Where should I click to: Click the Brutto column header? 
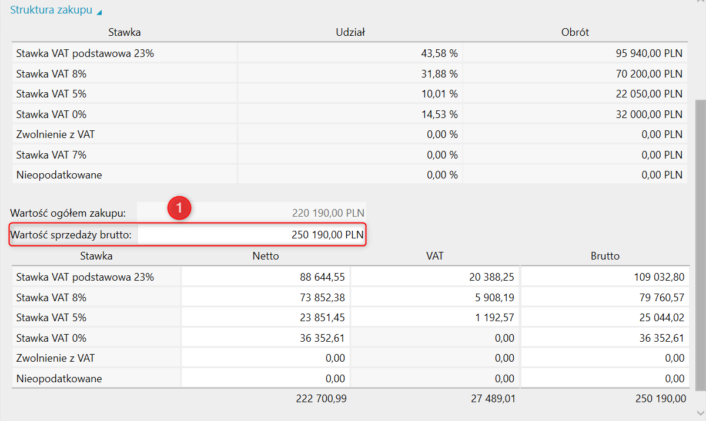tap(605, 256)
